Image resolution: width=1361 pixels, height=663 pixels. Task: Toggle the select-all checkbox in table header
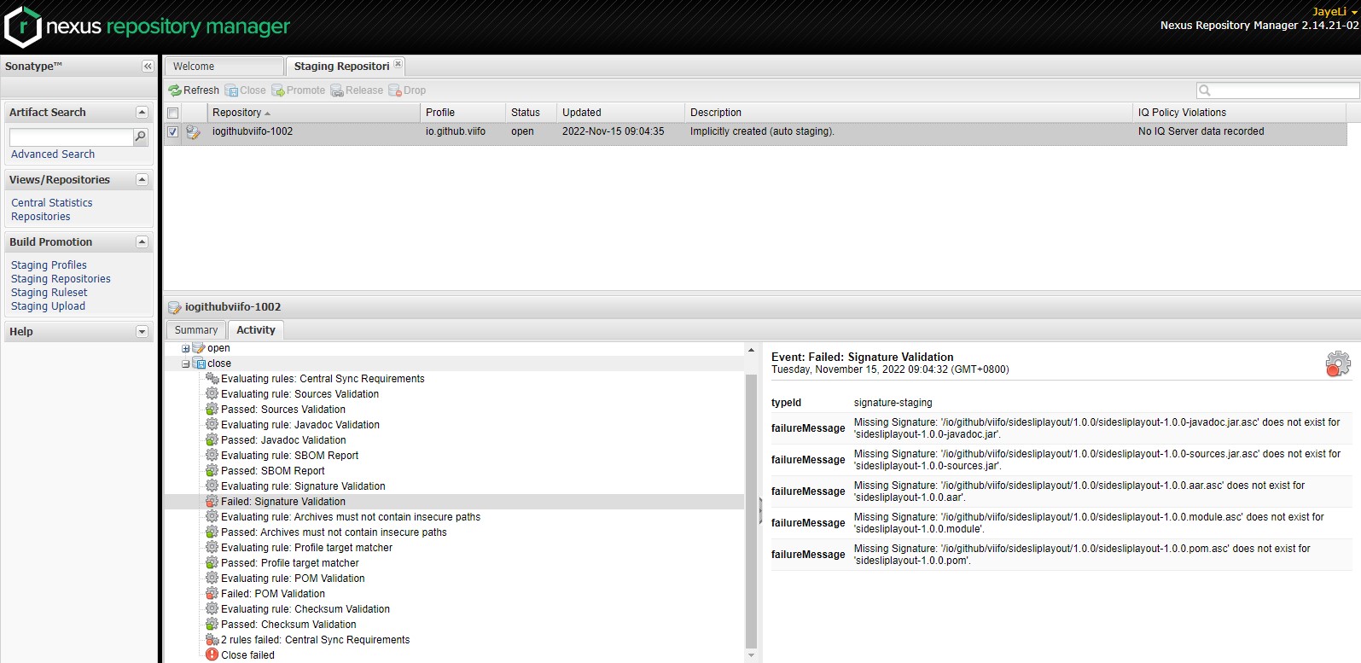(x=173, y=113)
